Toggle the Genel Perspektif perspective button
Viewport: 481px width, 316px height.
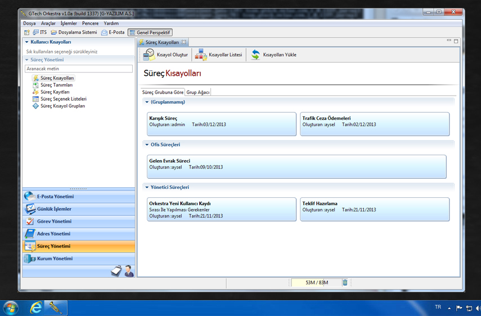[150, 33]
